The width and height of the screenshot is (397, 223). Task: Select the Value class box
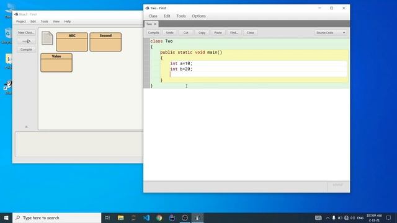56,63
